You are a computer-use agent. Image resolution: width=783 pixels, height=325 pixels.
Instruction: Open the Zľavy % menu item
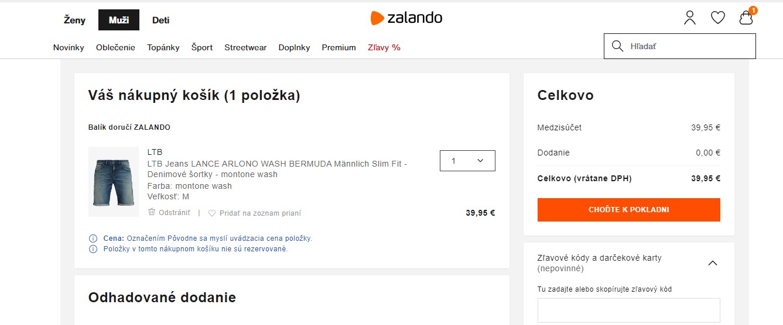tap(384, 47)
